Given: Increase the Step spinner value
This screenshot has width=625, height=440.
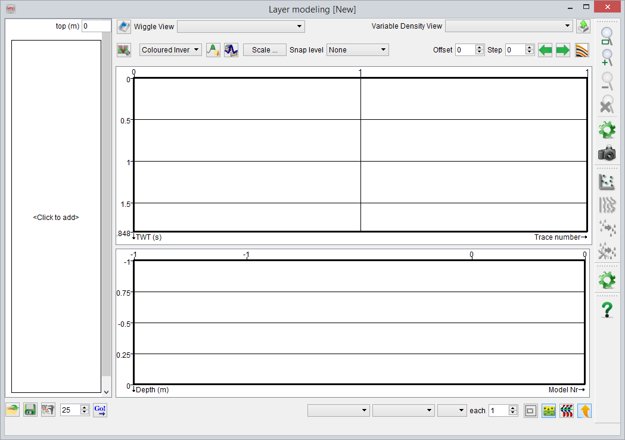Looking at the screenshot, I should click(x=530, y=48).
